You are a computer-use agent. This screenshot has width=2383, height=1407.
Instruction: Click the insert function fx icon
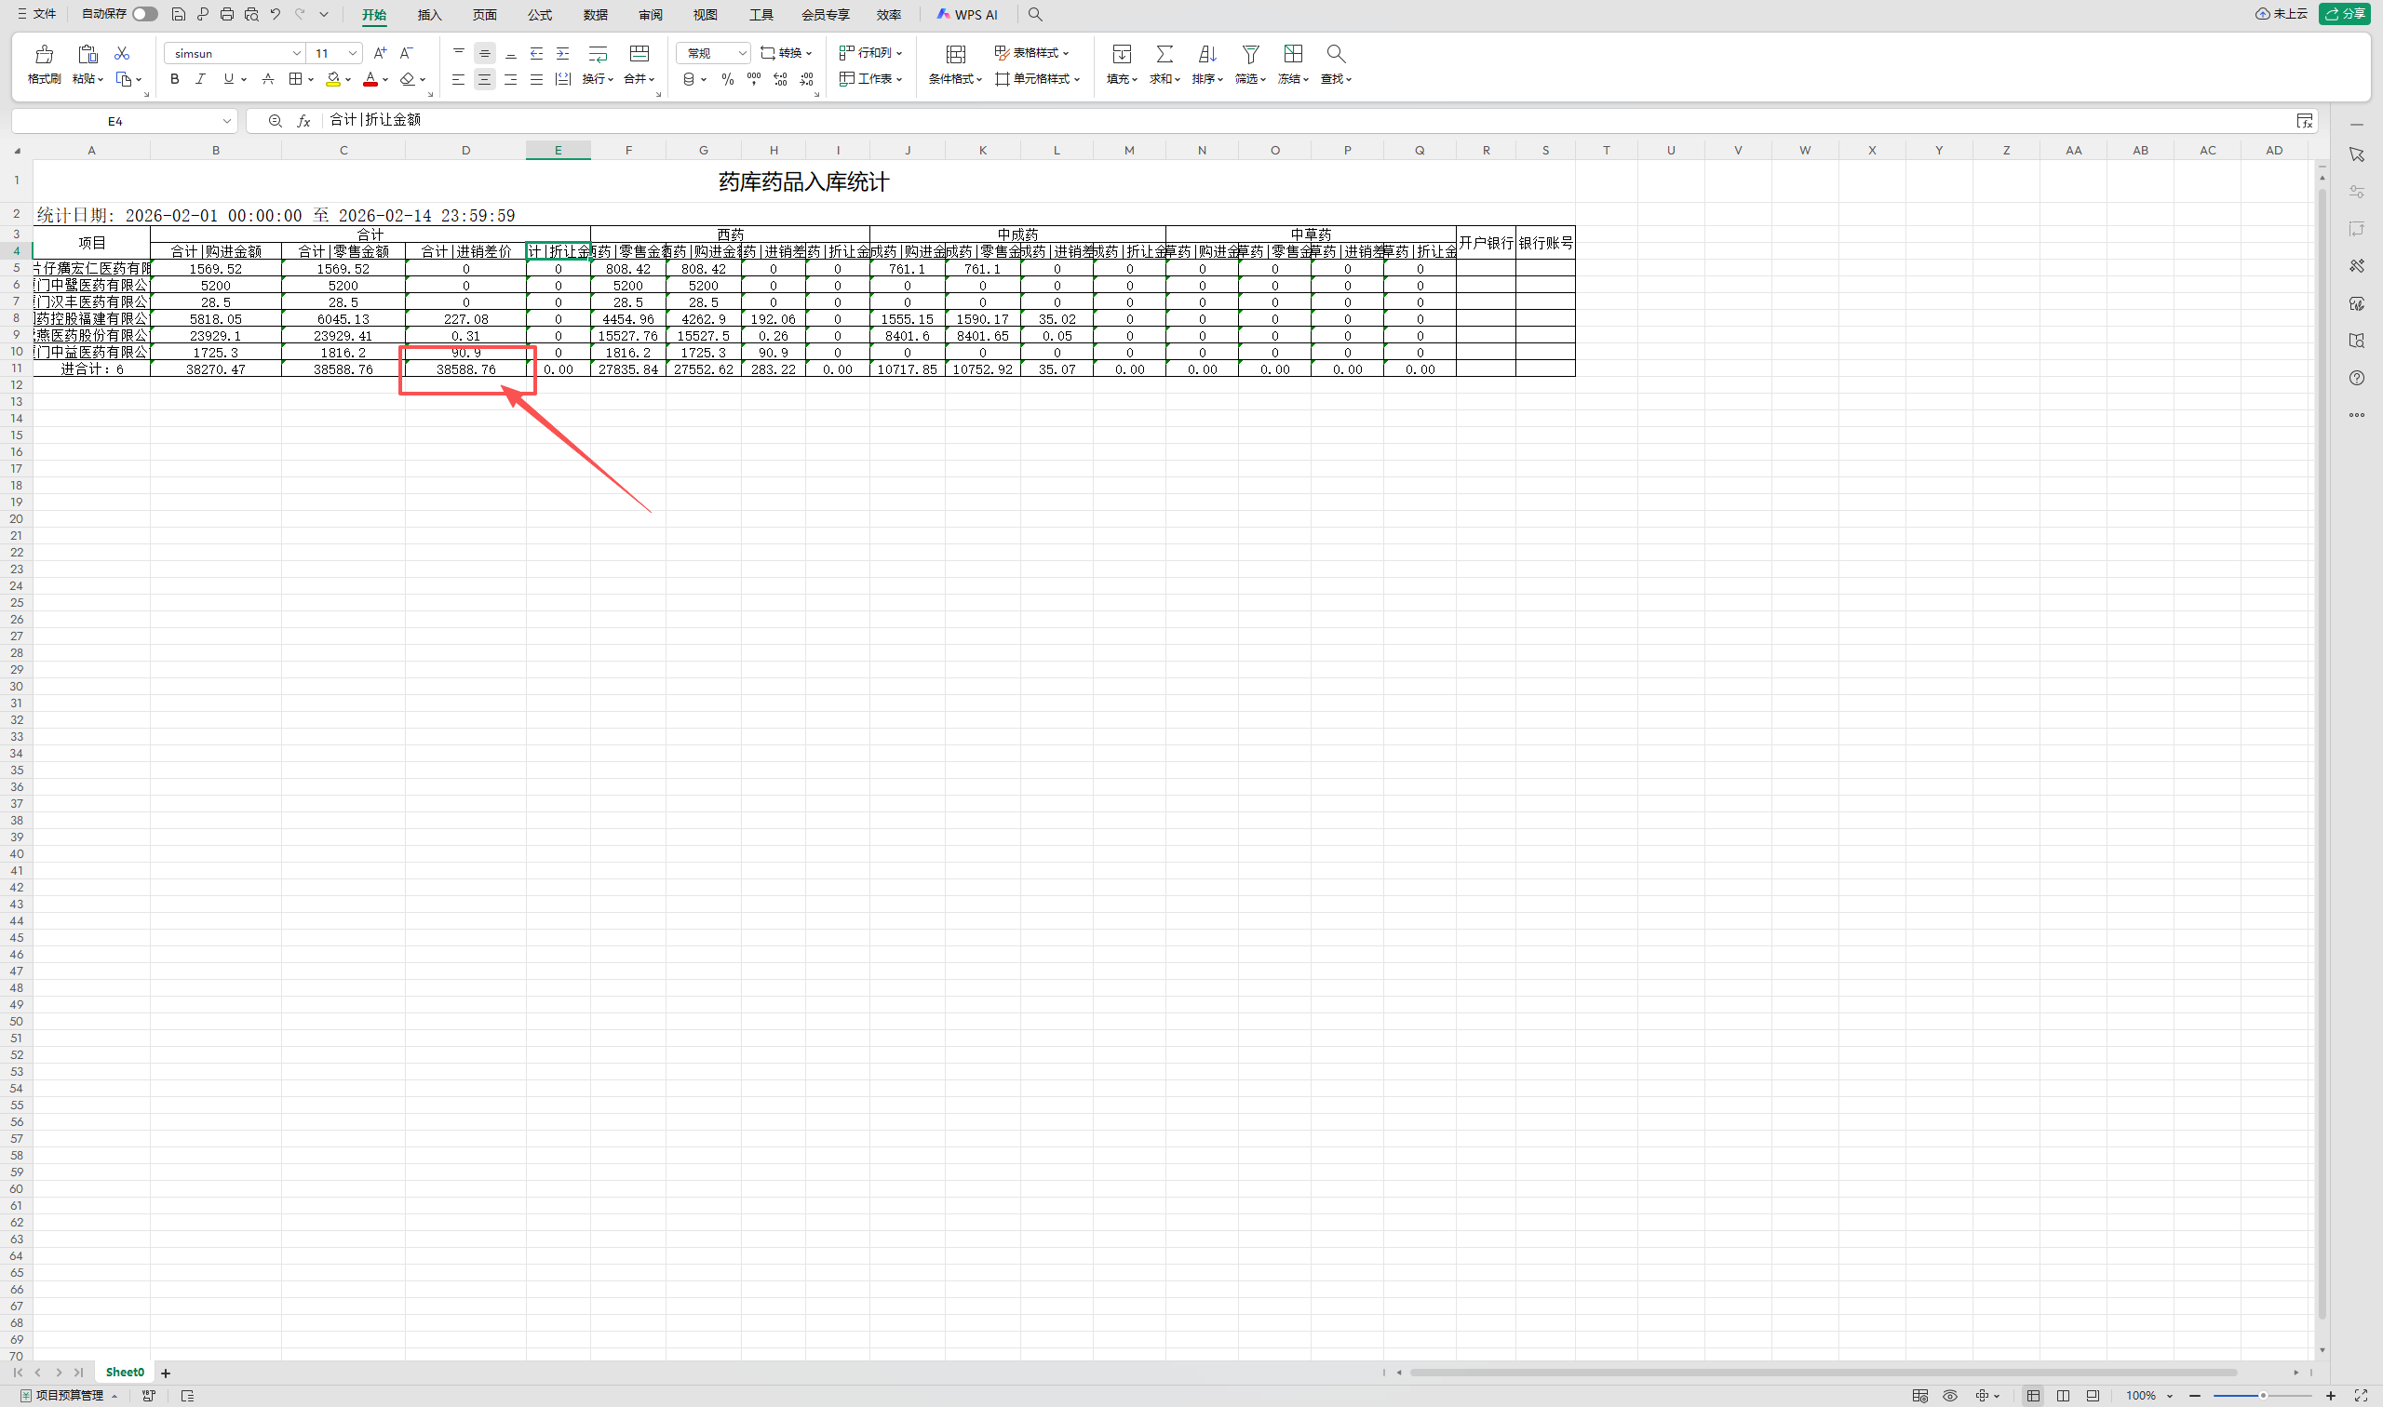click(x=303, y=121)
